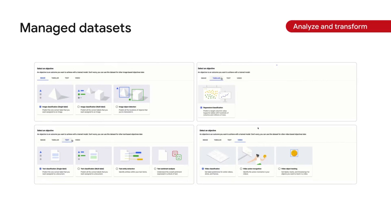Click the text entity extraction illustration
The image size is (391, 220).
point(132,156)
